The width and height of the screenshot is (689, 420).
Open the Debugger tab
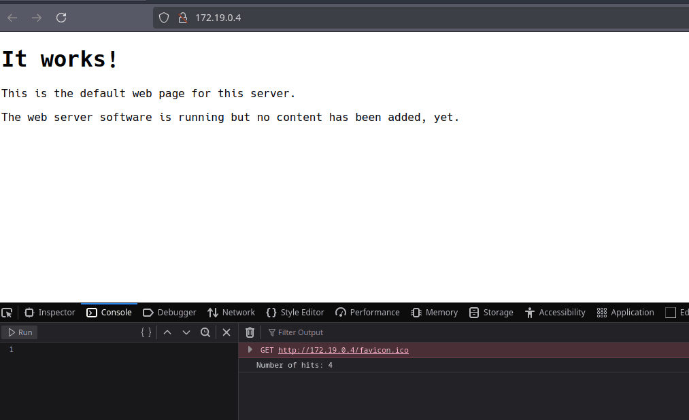(169, 313)
